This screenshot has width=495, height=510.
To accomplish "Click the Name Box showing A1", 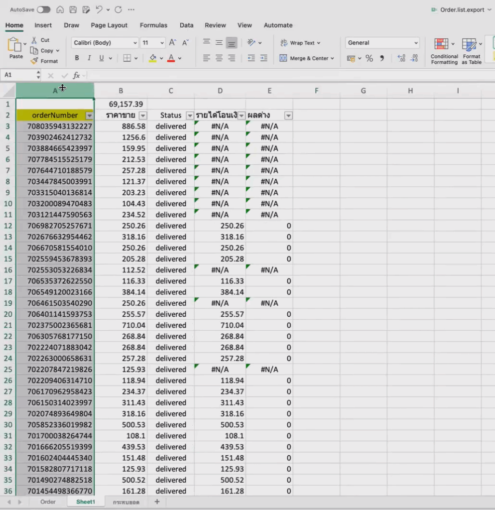I will [20, 75].
